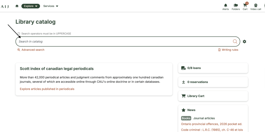Open the 0 reservations panel

tap(213, 82)
